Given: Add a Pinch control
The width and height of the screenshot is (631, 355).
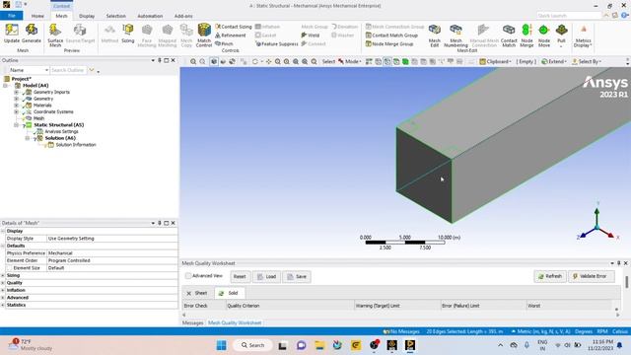Looking at the screenshot, I should [x=224, y=43].
